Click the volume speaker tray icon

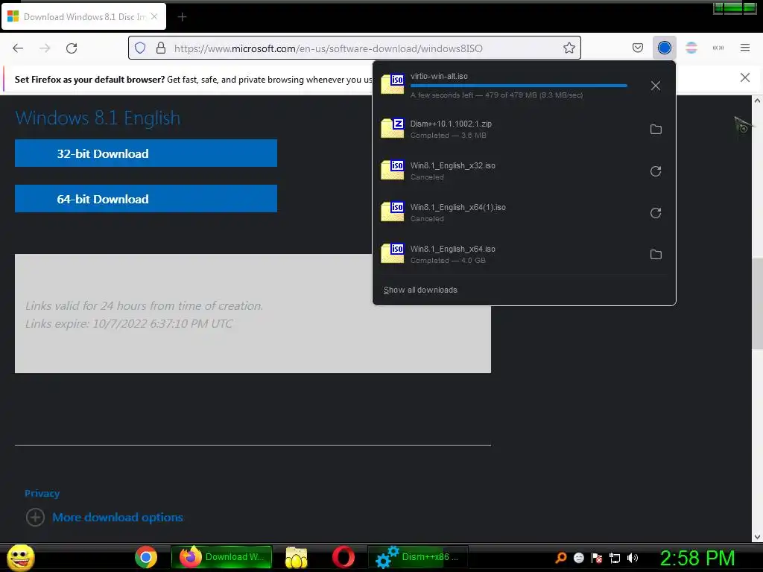(x=633, y=558)
